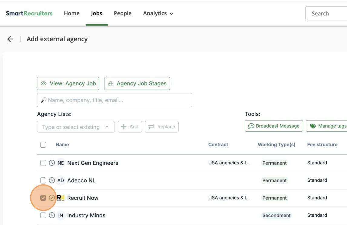Focus the top Search field

coord(326,13)
